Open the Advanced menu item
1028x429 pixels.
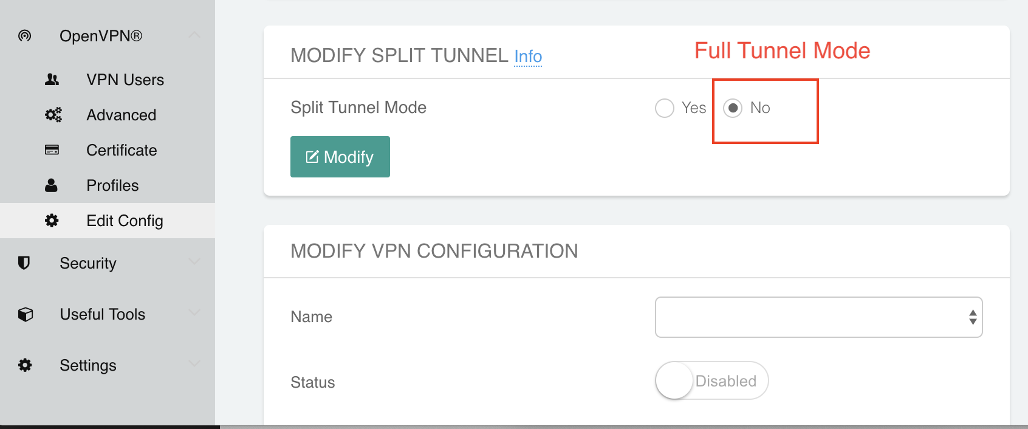click(x=122, y=115)
